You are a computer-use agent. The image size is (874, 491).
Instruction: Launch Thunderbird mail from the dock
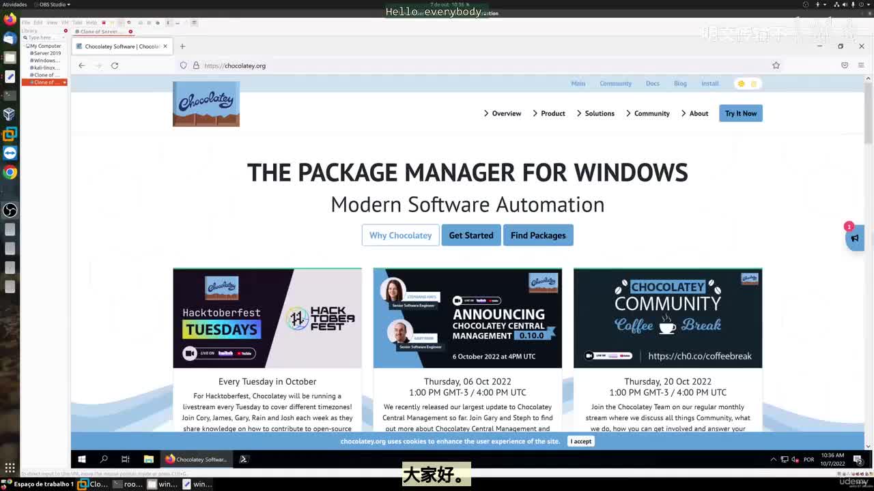(10, 38)
